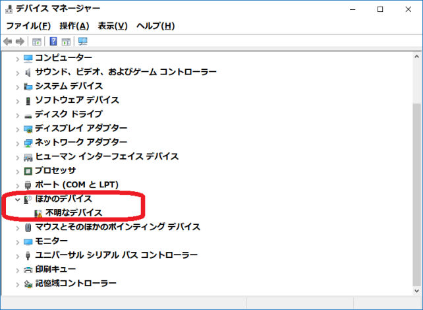The width and height of the screenshot is (423, 310).
Task: Click the warning icon of 不明なデバイス
Action: pos(39,214)
